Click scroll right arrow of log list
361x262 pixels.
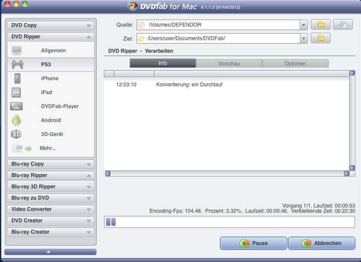[347, 173]
